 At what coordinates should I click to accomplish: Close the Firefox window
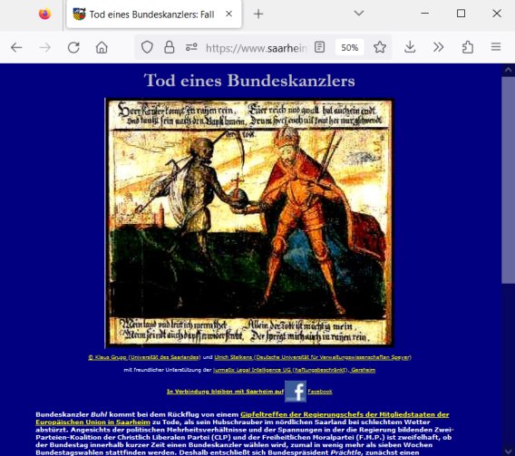click(497, 14)
